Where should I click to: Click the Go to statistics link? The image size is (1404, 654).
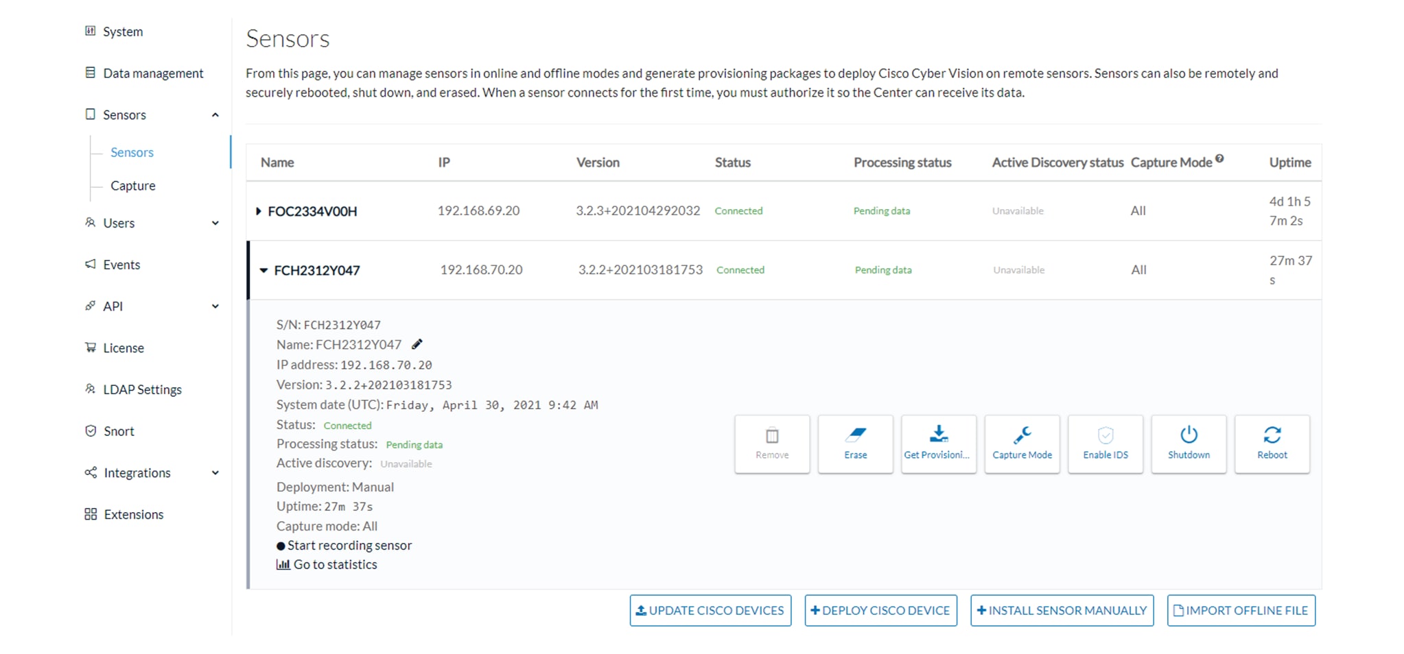point(335,564)
